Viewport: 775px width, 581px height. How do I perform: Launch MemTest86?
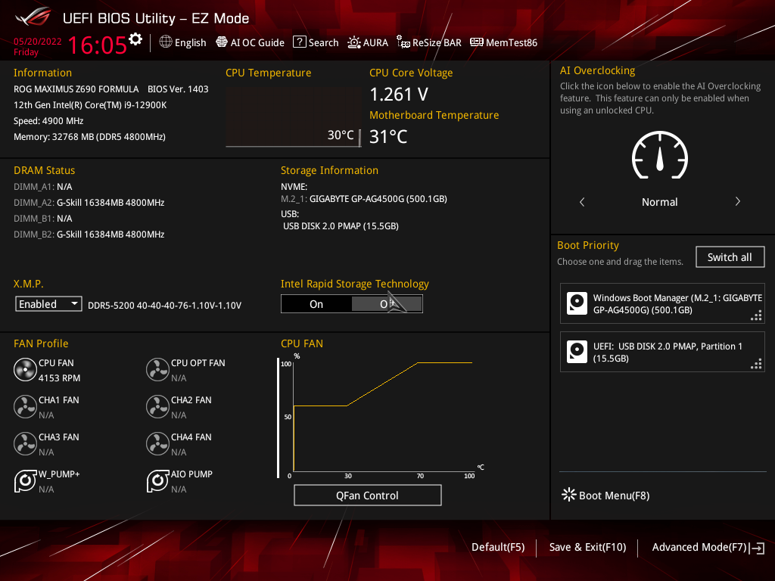point(503,42)
